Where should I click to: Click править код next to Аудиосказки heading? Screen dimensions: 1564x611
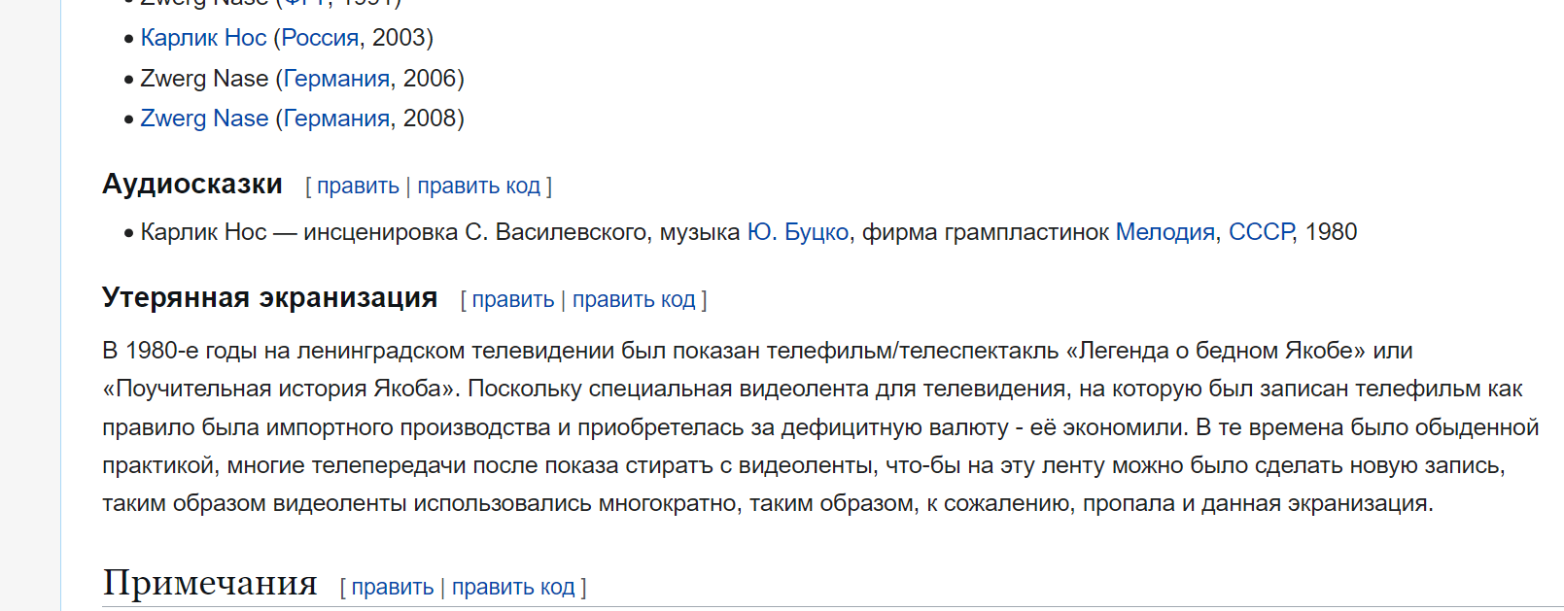(x=478, y=186)
